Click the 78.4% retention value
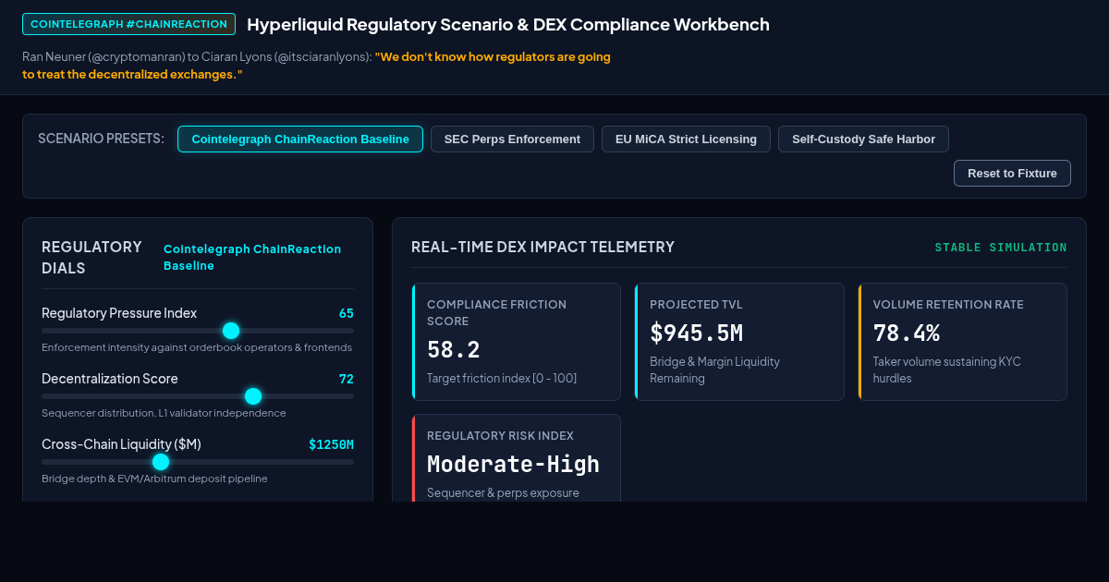Viewport: 1109px width, 582px height. [x=907, y=333]
